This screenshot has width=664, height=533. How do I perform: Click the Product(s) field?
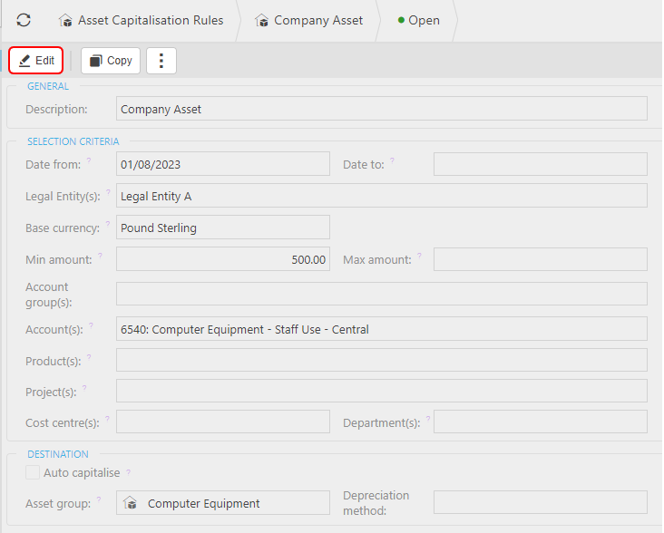(x=382, y=360)
